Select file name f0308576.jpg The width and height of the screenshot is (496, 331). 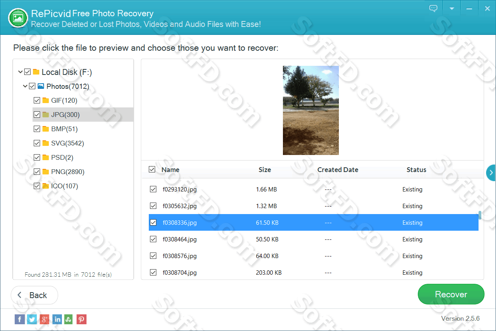[180, 256]
